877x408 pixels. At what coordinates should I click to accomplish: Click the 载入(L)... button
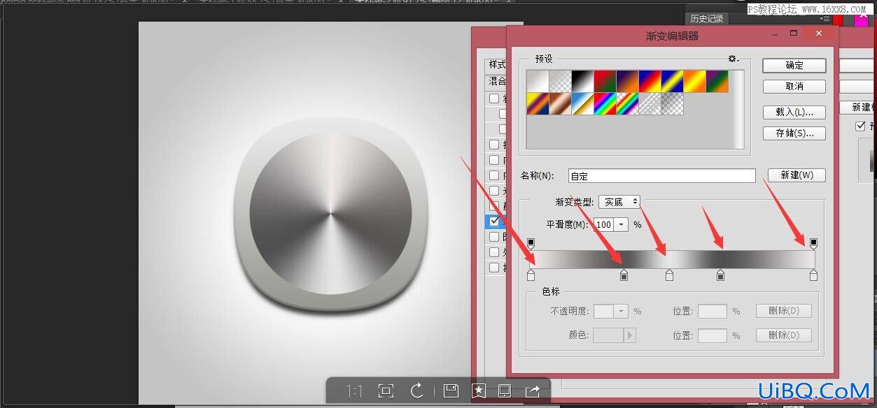(794, 112)
